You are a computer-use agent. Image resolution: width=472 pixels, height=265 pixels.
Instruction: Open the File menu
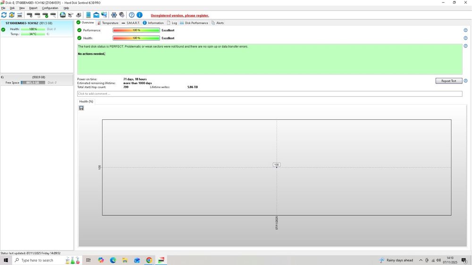(x=3, y=8)
